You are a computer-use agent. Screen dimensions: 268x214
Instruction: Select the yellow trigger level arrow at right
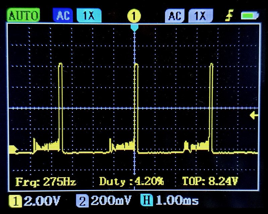pyautogui.click(x=254, y=115)
